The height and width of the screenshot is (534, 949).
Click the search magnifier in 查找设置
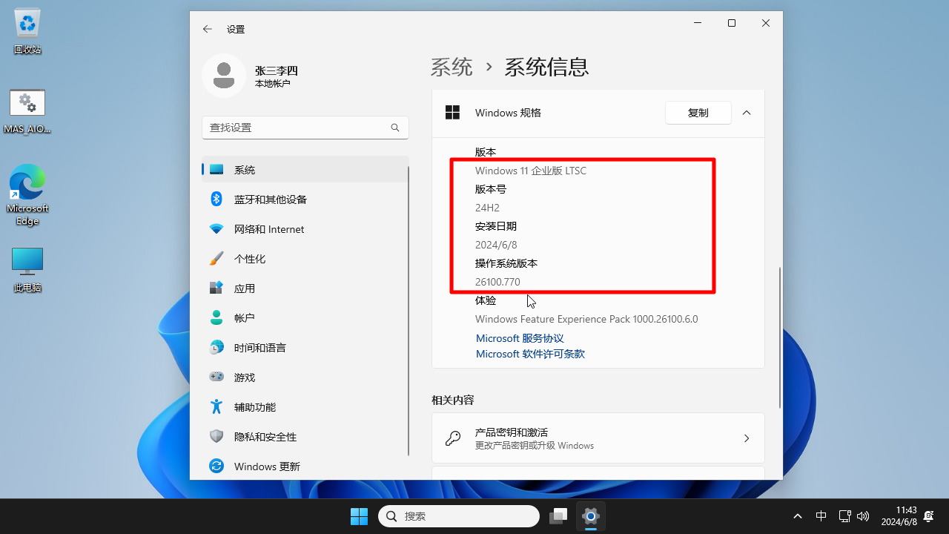tap(395, 128)
